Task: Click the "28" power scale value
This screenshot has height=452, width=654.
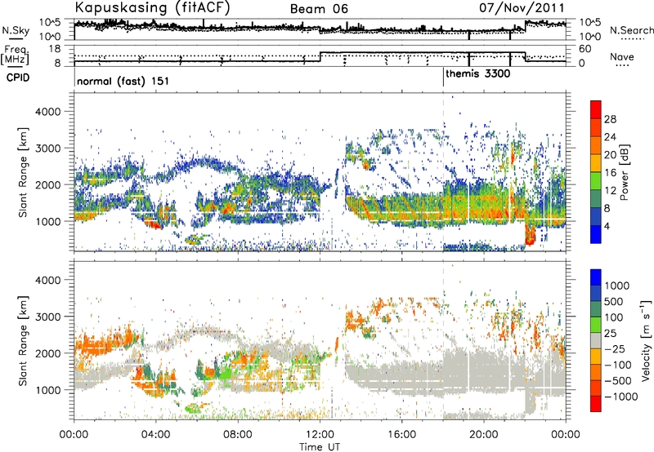Action: 610,119
